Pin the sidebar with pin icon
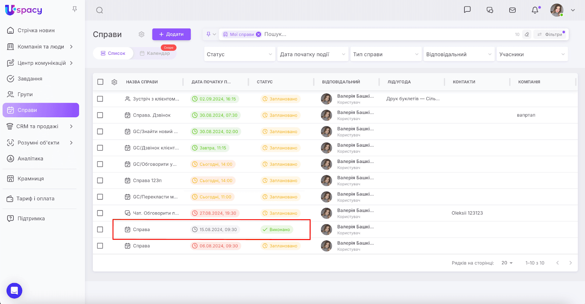This screenshot has height=304, width=585. pyautogui.click(x=75, y=9)
